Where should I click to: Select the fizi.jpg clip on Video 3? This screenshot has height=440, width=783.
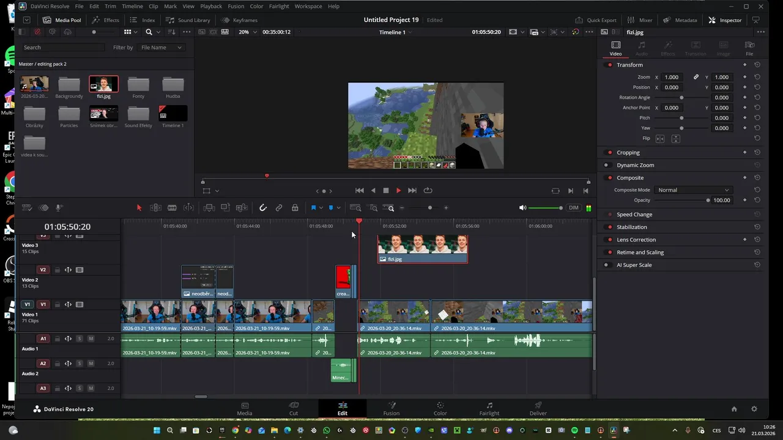pos(422,249)
